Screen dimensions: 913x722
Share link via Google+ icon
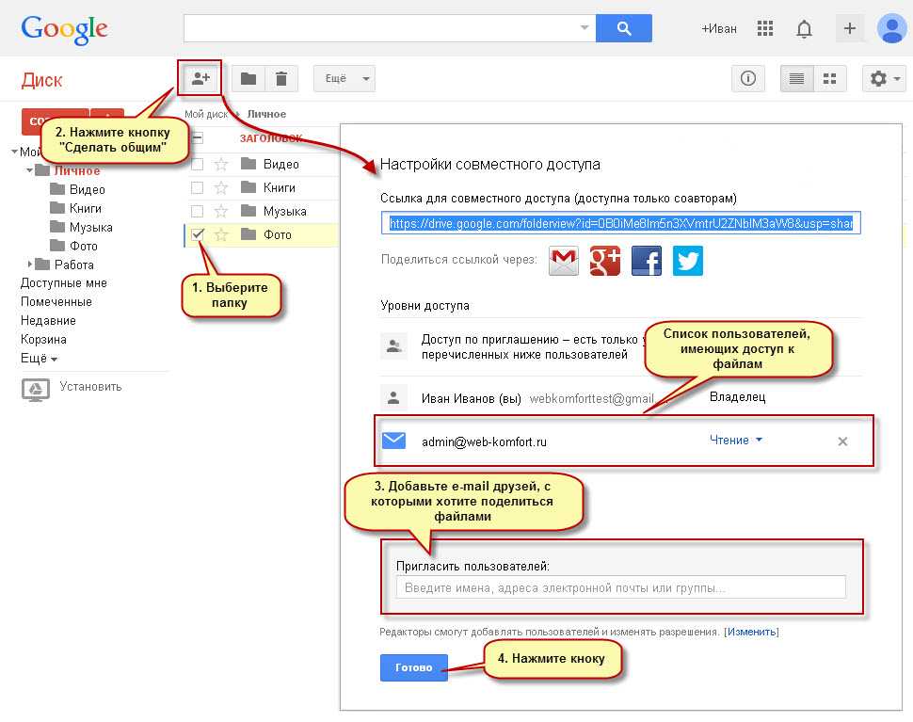[x=605, y=260]
